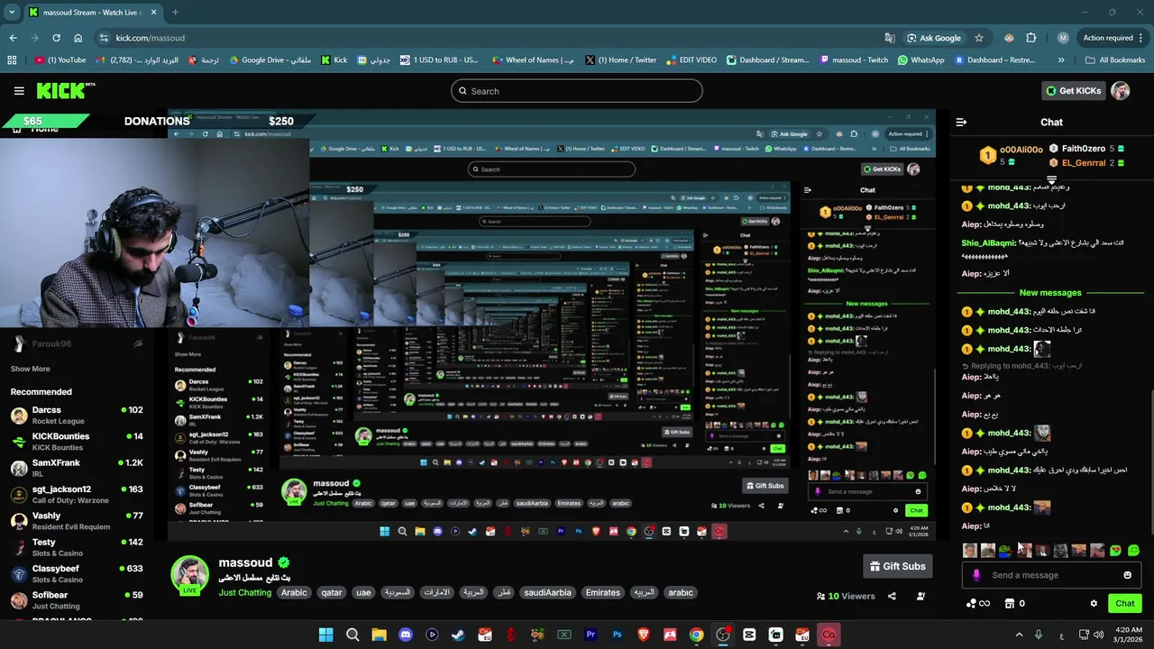
Task: Go to browser home page icon
Action: click(x=78, y=38)
